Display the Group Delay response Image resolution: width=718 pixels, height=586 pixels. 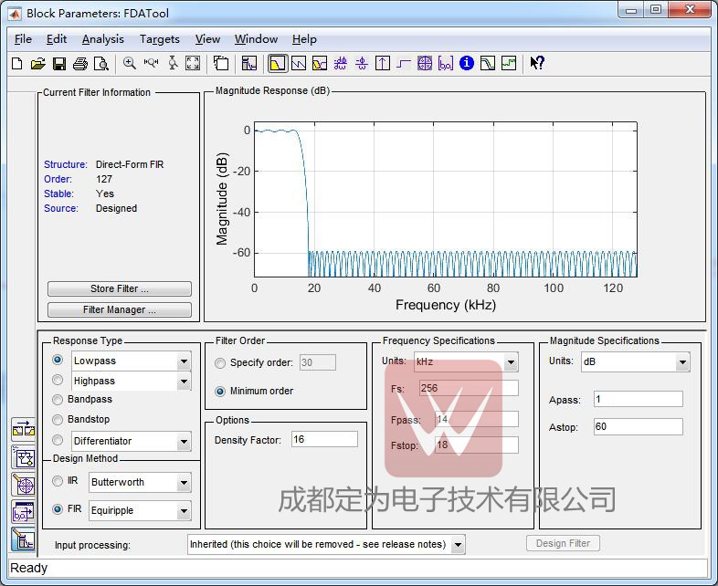pos(340,63)
